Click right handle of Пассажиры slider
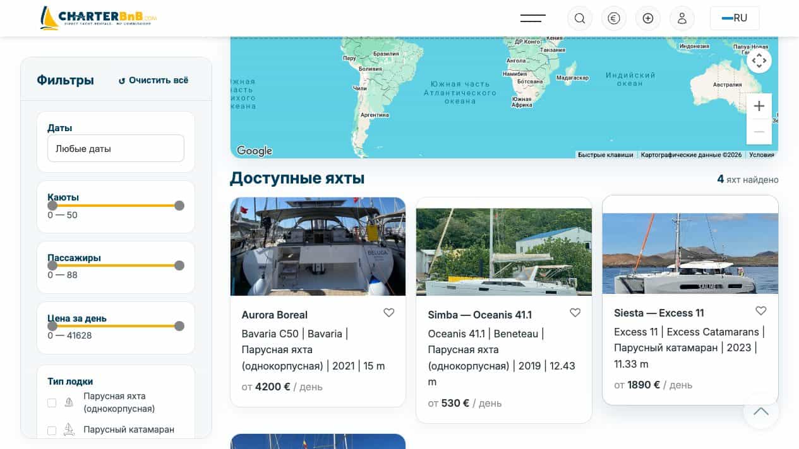Screen dimensions: 799x449 point(179,265)
